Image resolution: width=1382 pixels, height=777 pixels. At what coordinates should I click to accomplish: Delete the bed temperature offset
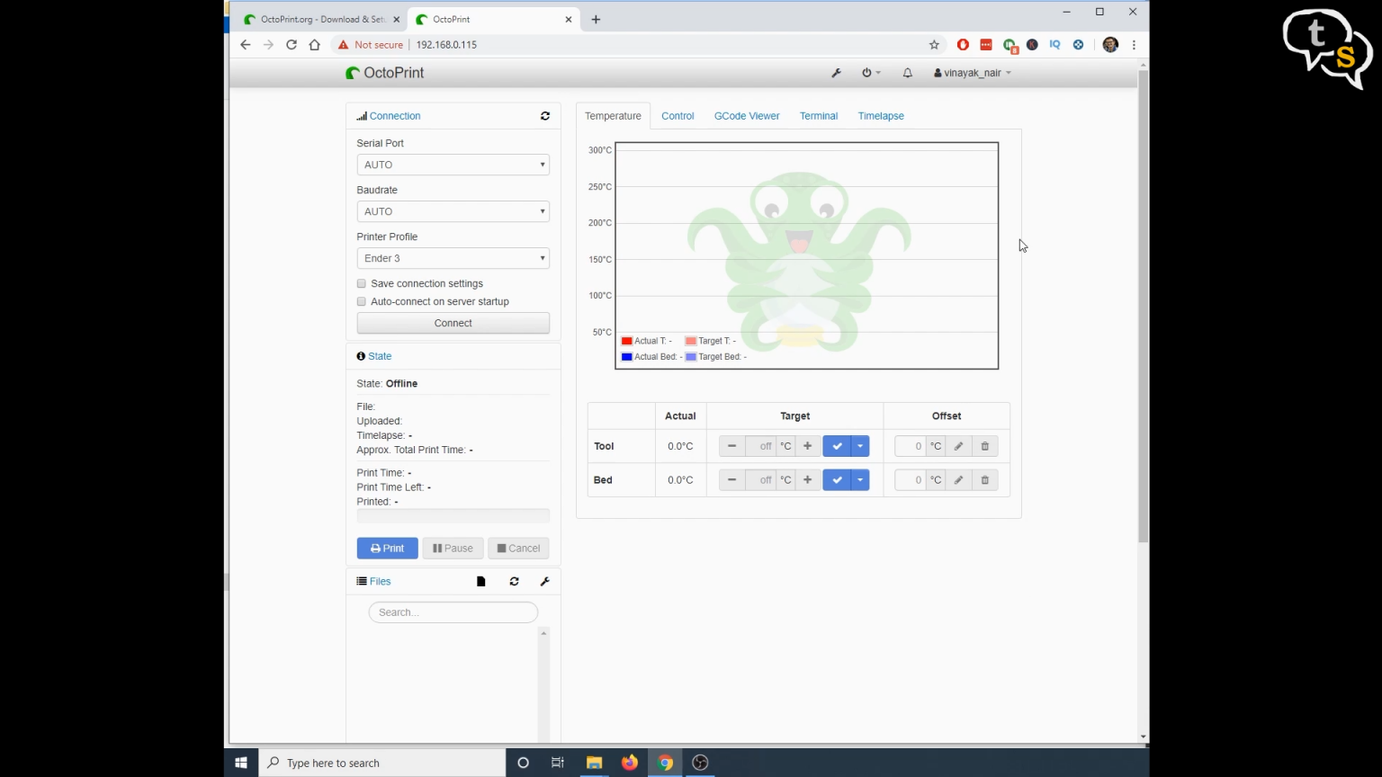point(984,479)
